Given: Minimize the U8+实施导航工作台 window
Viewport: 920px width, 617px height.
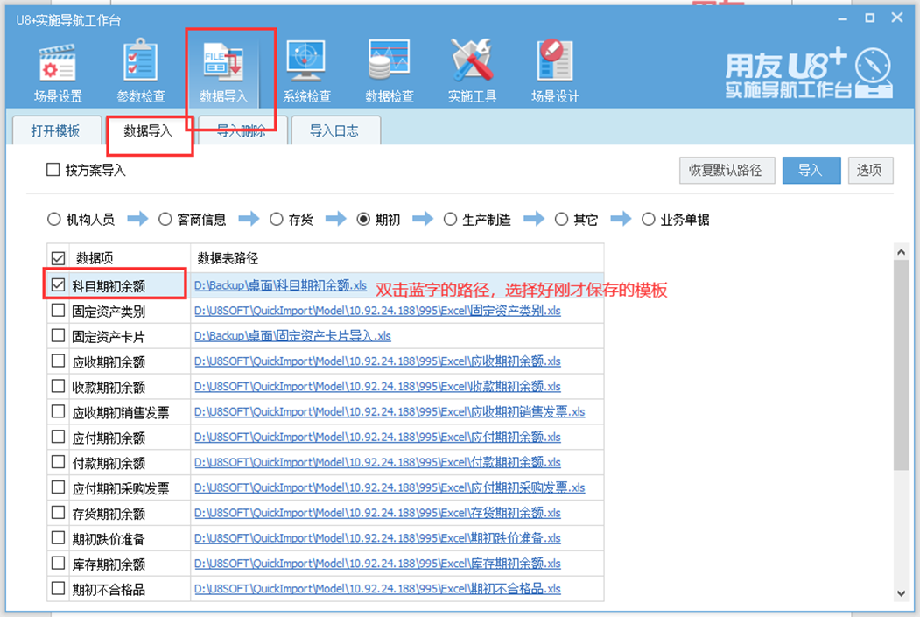Looking at the screenshot, I should (843, 18).
